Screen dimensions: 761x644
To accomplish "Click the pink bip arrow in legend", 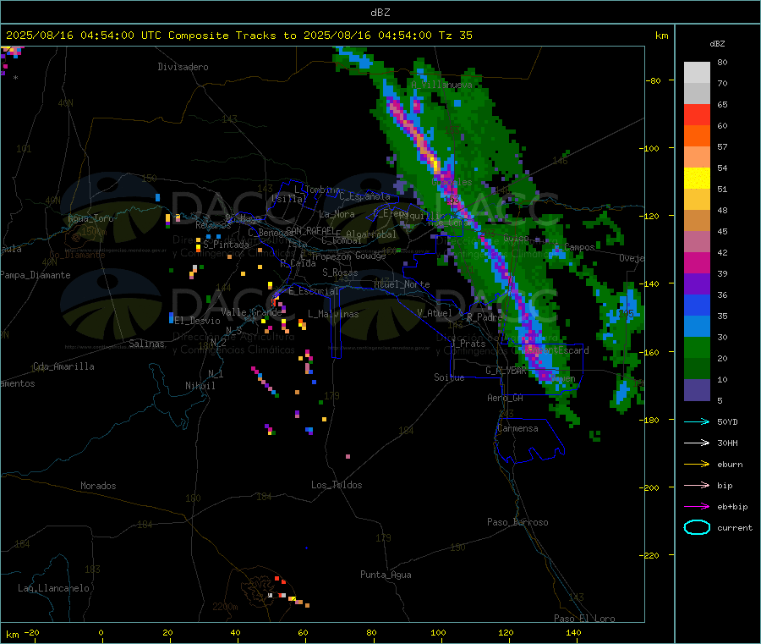I will click(x=697, y=485).
